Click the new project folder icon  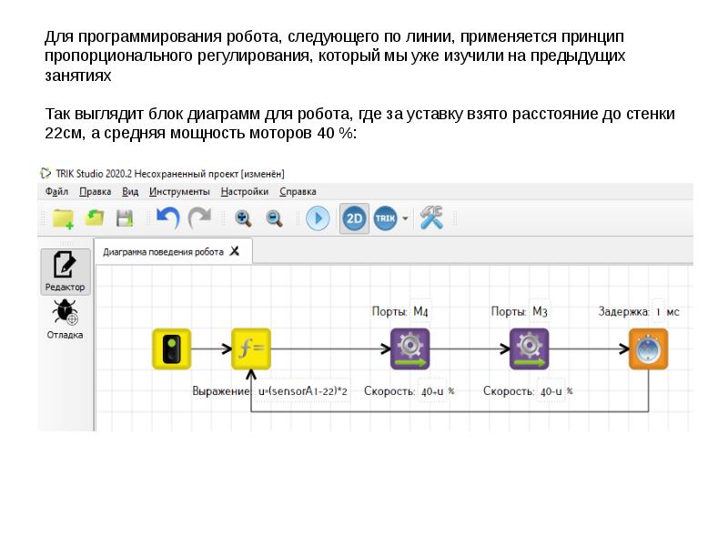coord(63,218)
